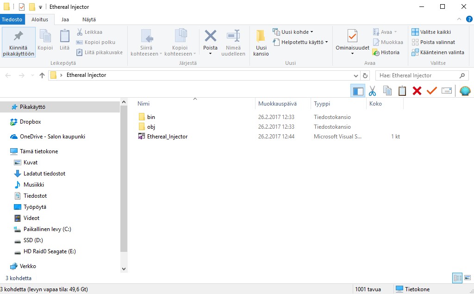Choose Kopioi polku in ribbon
This screenshot has width=474, height=294.
click(95, 42)
